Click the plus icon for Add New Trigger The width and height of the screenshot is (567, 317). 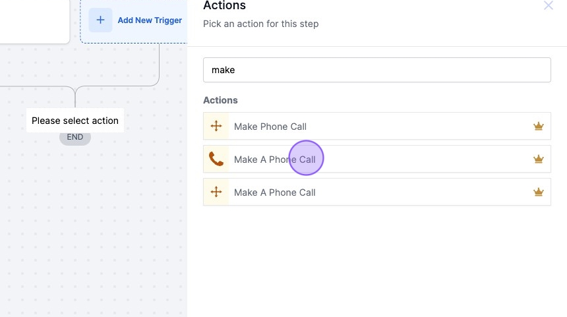point(100,20)
